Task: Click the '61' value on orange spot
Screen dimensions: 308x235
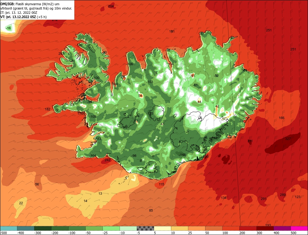Action: 193,76
